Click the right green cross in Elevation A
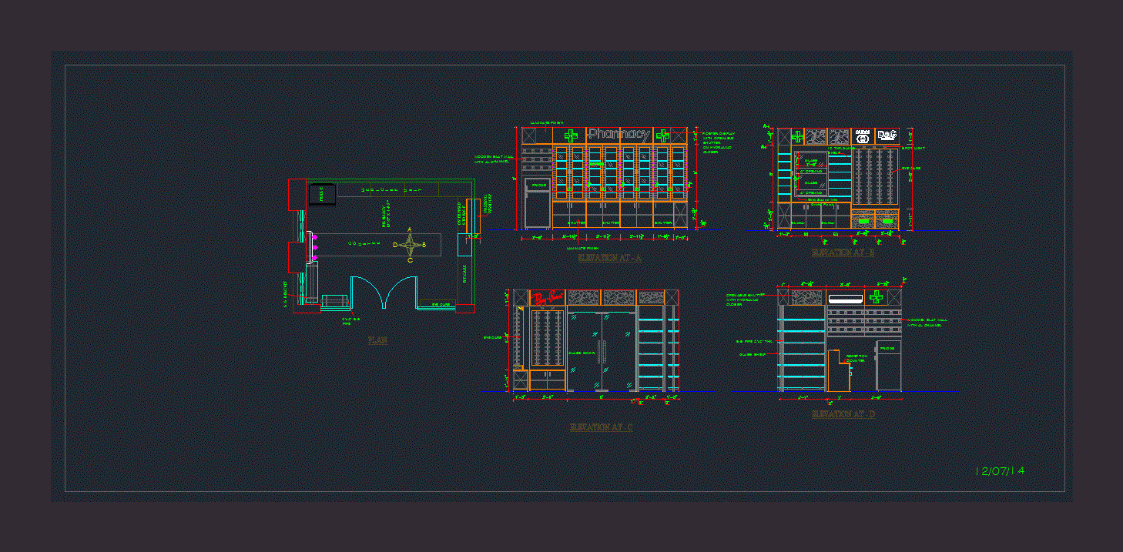 662,135
